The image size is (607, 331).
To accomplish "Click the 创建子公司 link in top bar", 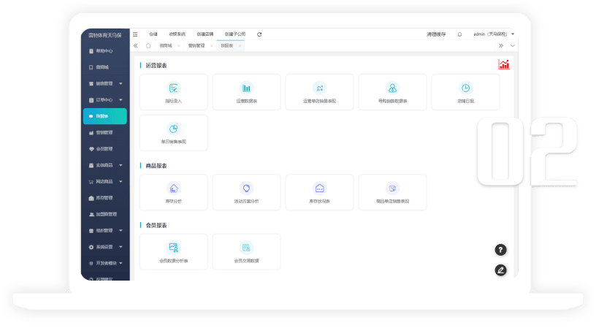I will click(235, 34).
